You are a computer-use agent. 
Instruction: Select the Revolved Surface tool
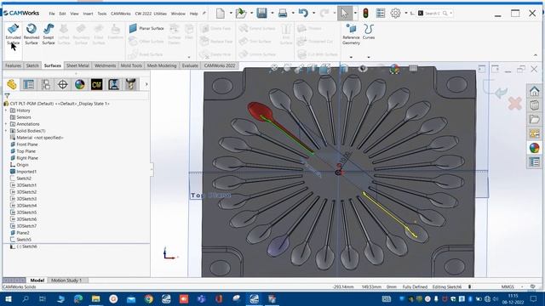(x=32, y=34)
